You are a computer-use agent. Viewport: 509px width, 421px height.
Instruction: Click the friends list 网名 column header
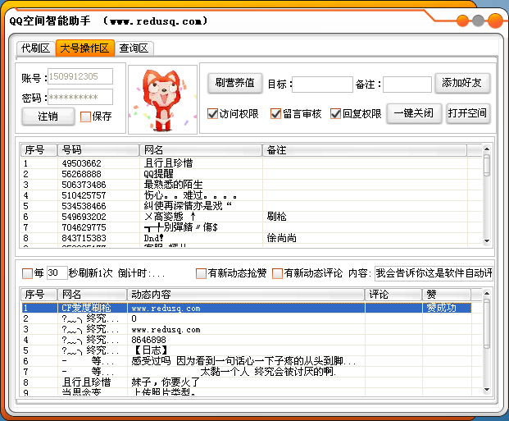201,150
